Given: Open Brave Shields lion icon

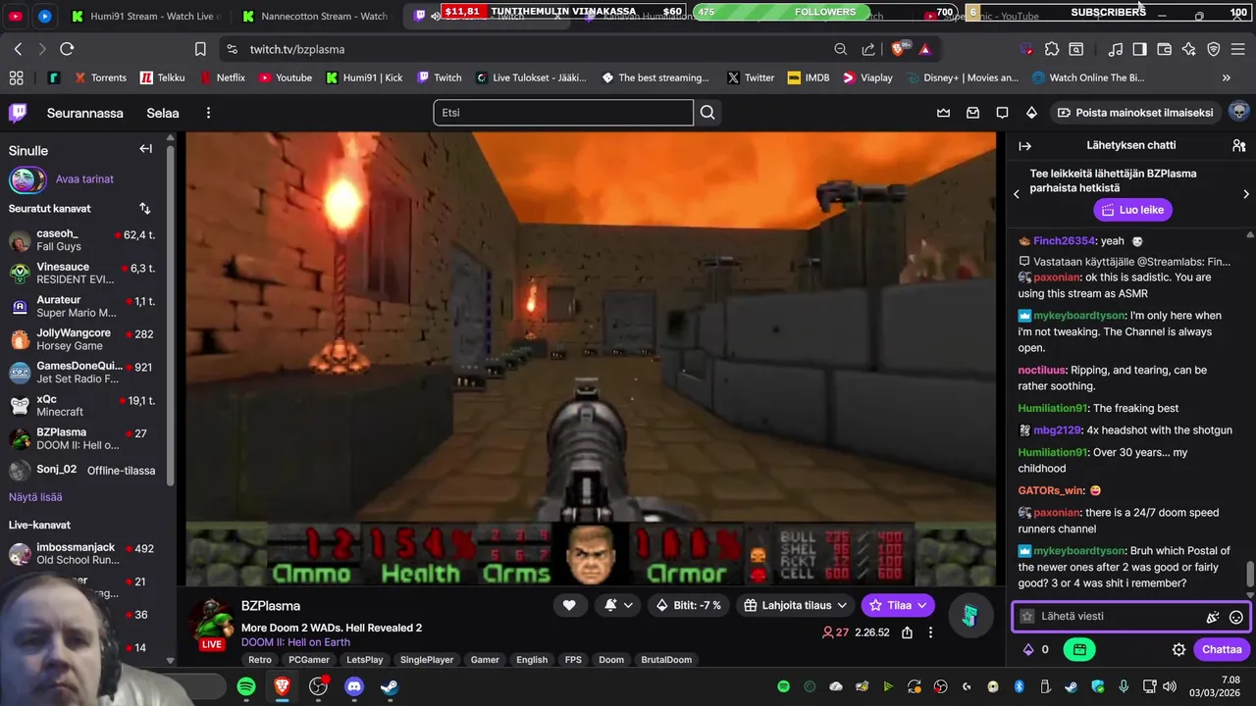Looking at the screenshot, I should pyautogui.click(x=898, y=49).
